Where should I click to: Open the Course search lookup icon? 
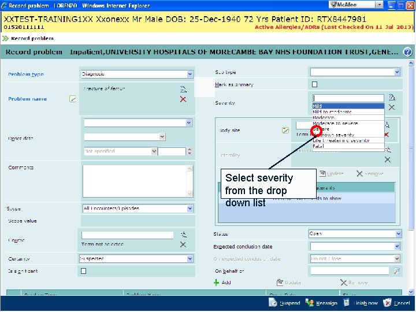coord(183,235)
